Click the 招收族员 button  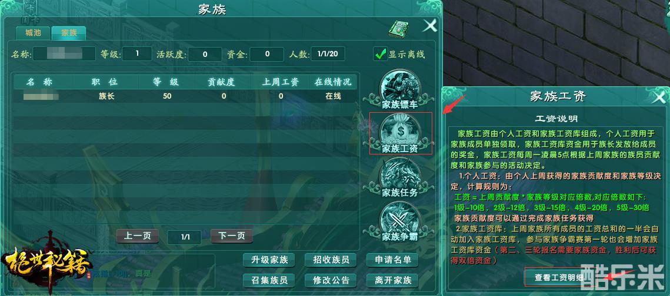click(331, 260)
